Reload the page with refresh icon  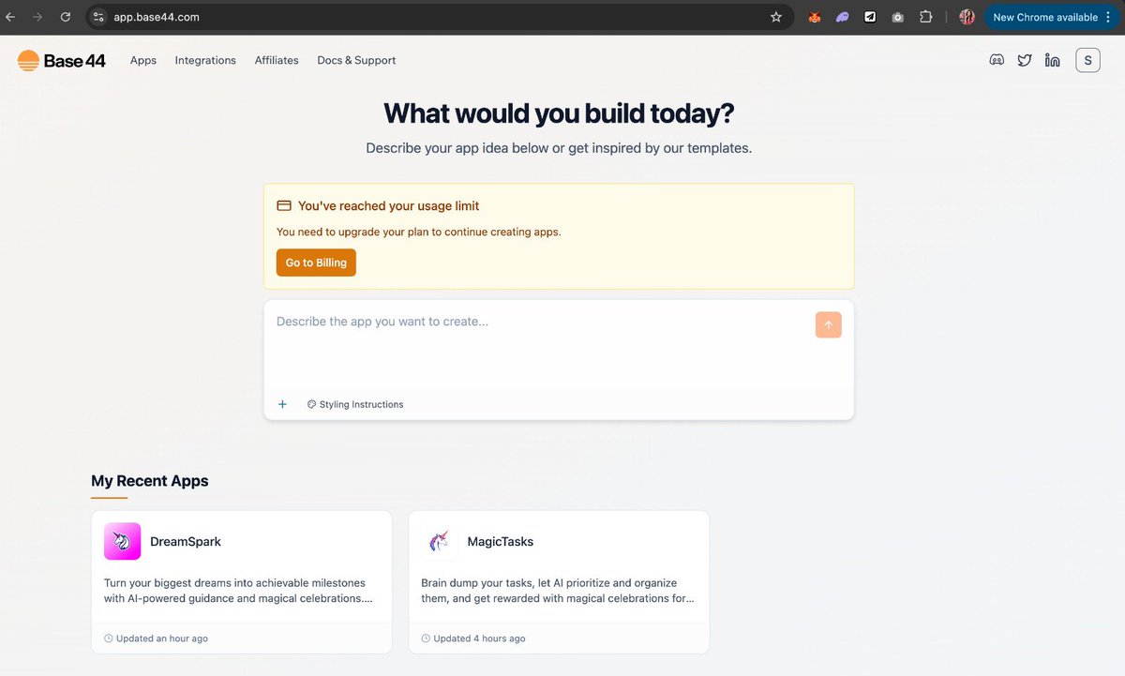coord(65,17)
